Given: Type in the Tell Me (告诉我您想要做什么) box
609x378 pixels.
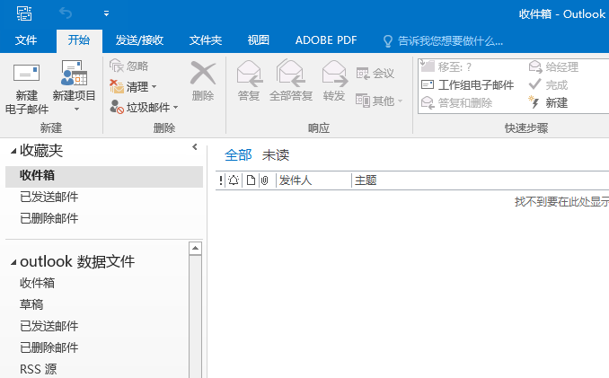Looking at the screenshot, I should pyautogui.click(x=449, y=40).
